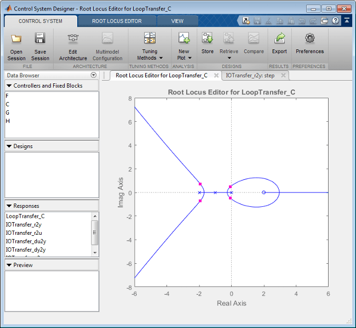
Task: Click the Open Session folder icon
Action: (16, 39)
